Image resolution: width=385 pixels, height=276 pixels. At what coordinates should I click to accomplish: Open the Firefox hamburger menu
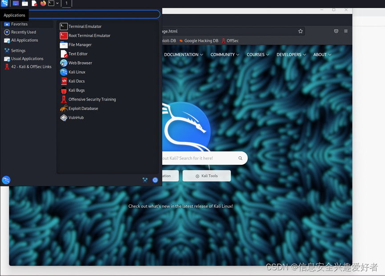pos(346,31)
